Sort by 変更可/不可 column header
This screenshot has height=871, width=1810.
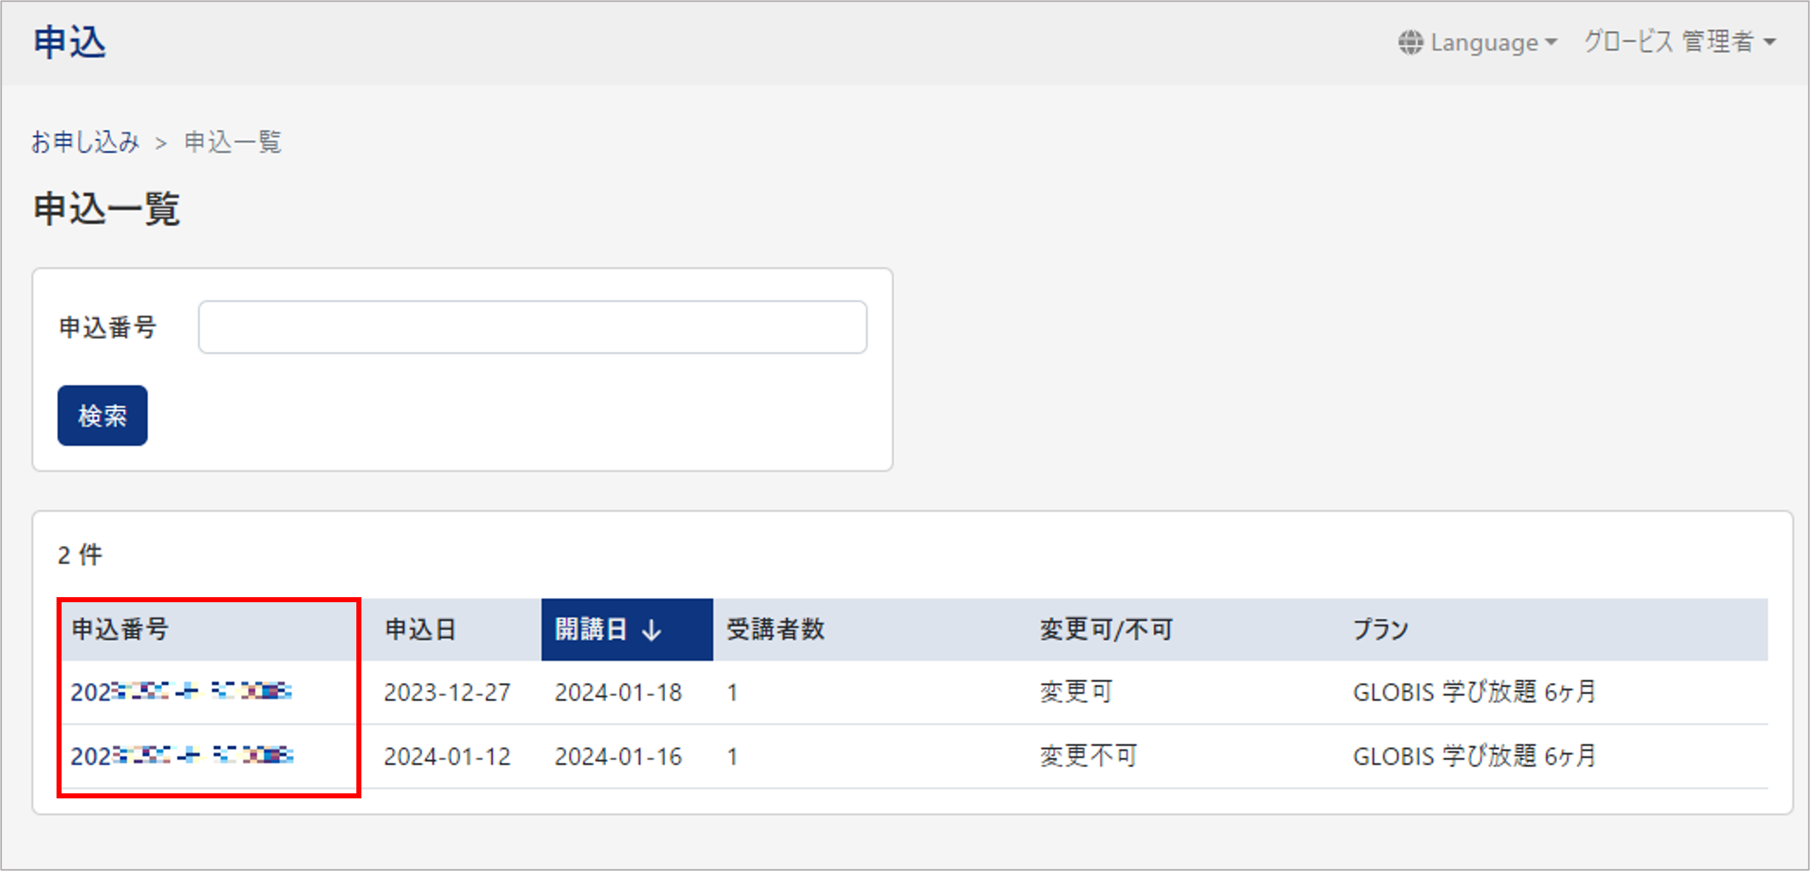point(1105,629)
